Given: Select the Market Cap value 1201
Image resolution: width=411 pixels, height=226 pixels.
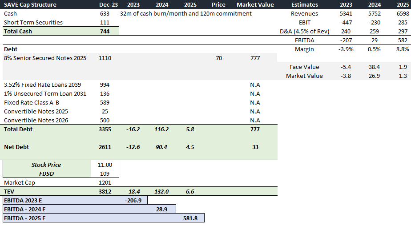Looking at the screenshot, I should pyautogui.click(x=105, y=183).
